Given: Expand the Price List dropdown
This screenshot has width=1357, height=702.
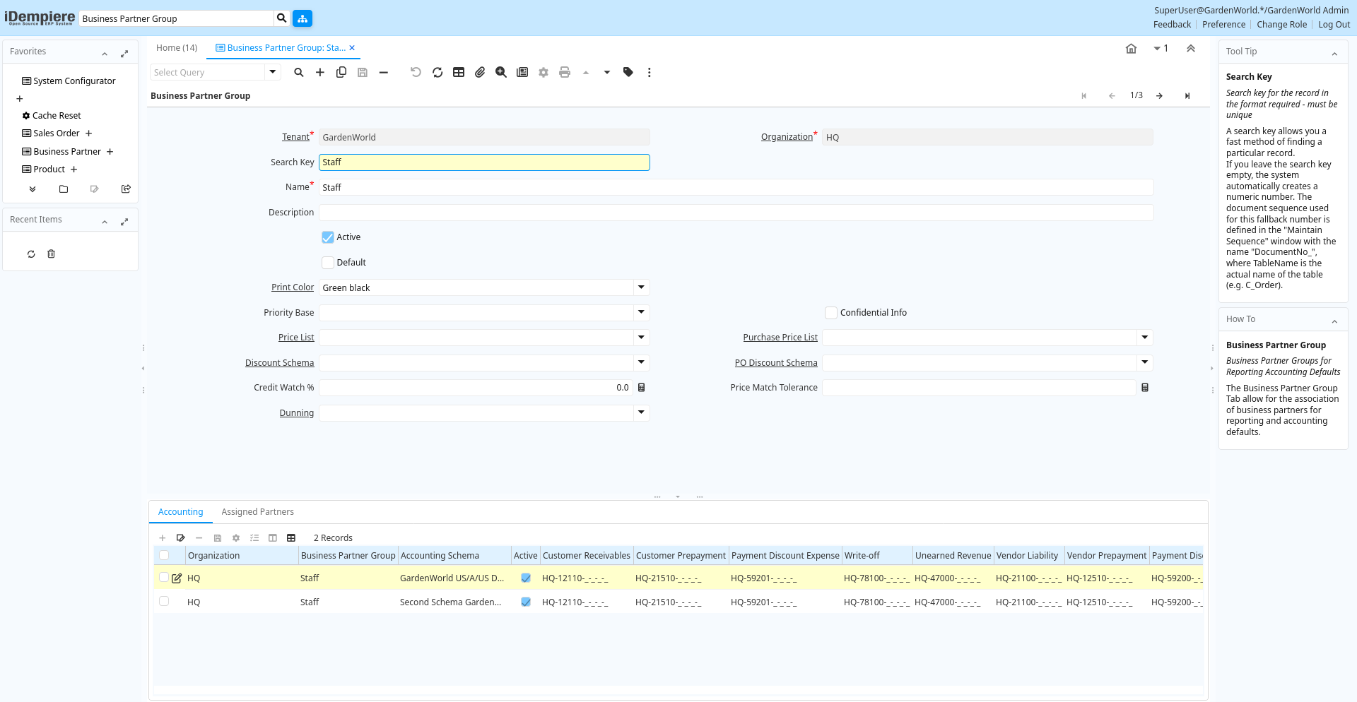Looking at the screenshot, I should pos(641,338).
